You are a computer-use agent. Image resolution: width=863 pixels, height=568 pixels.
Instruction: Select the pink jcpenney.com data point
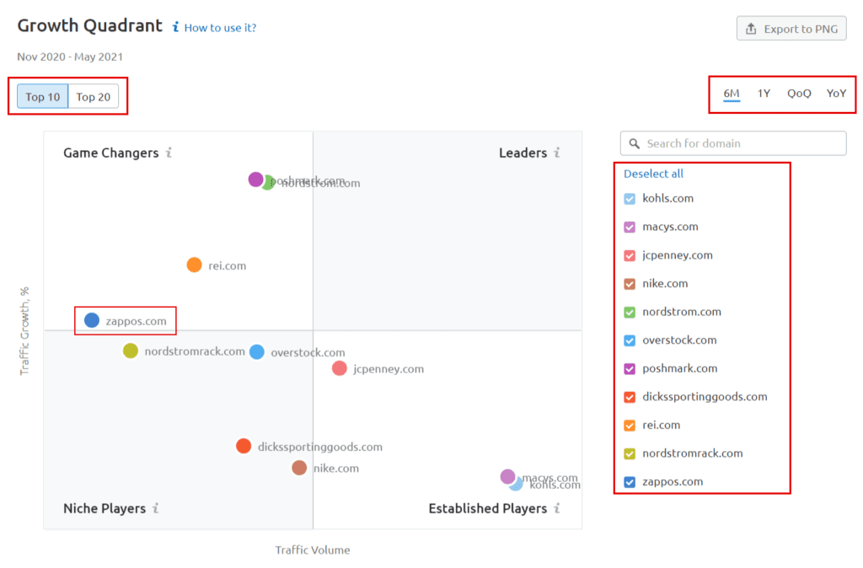pos(340,368)
